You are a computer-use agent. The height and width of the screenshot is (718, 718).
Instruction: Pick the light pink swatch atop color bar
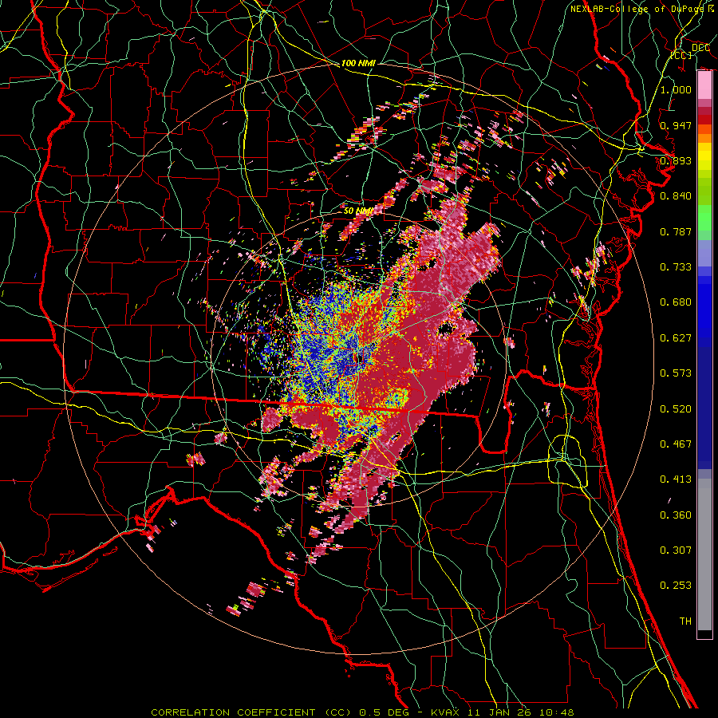704,85
